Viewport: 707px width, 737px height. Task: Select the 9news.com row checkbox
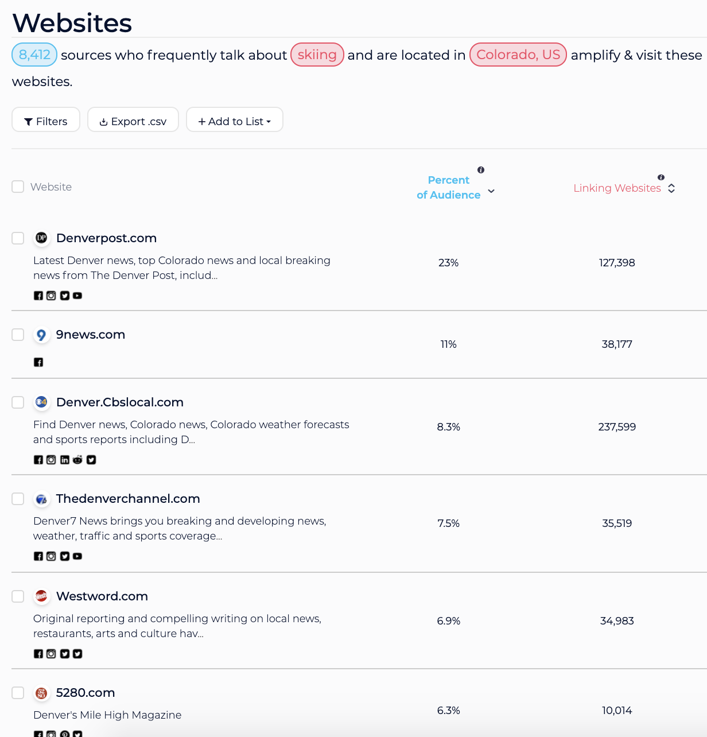18,335
